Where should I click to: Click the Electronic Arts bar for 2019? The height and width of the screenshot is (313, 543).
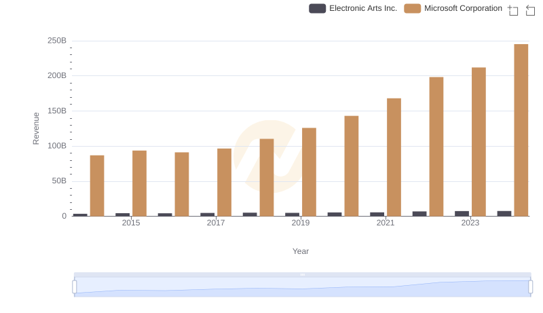[293, 215]
